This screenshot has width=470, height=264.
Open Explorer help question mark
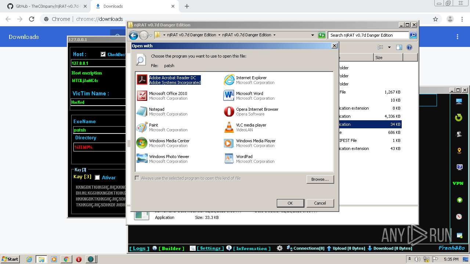tap(409, 47)
